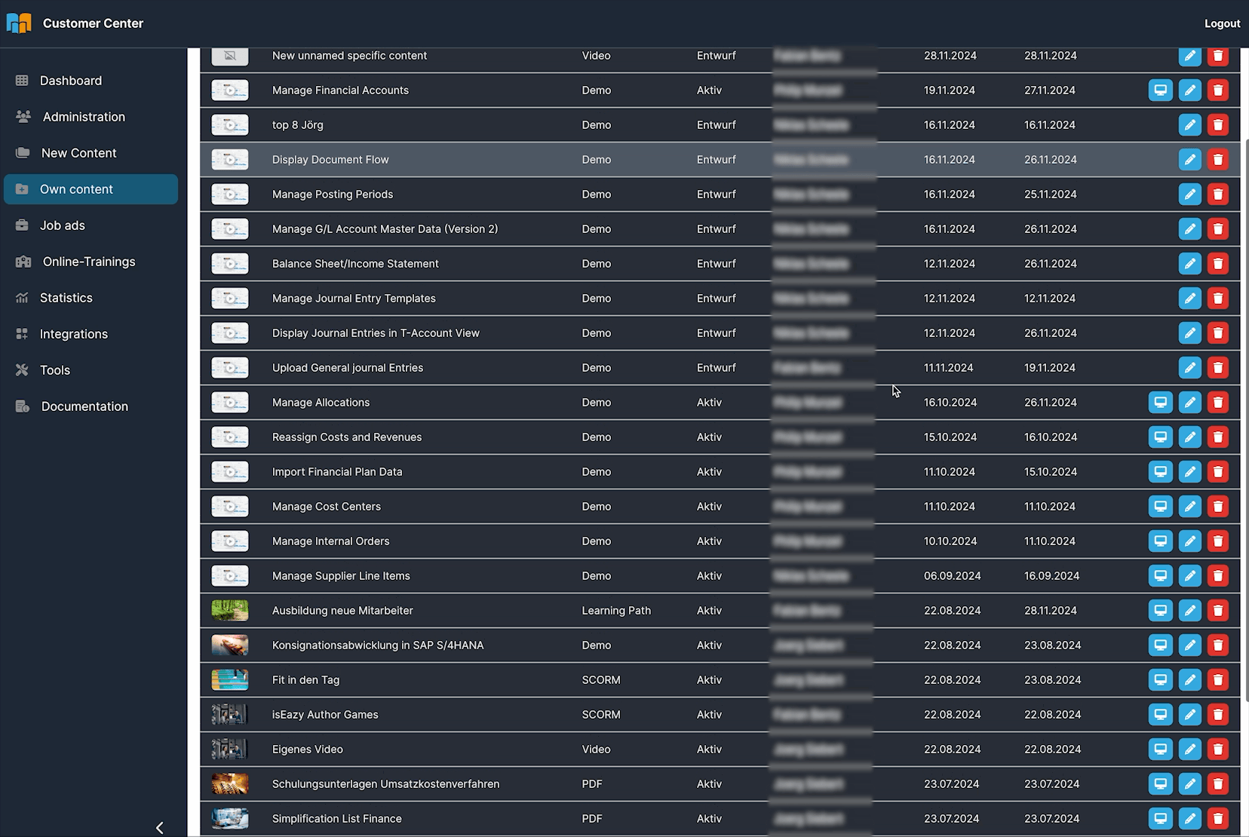
Task: Delete the top 8 Jörg entry
Action: 1217,125
